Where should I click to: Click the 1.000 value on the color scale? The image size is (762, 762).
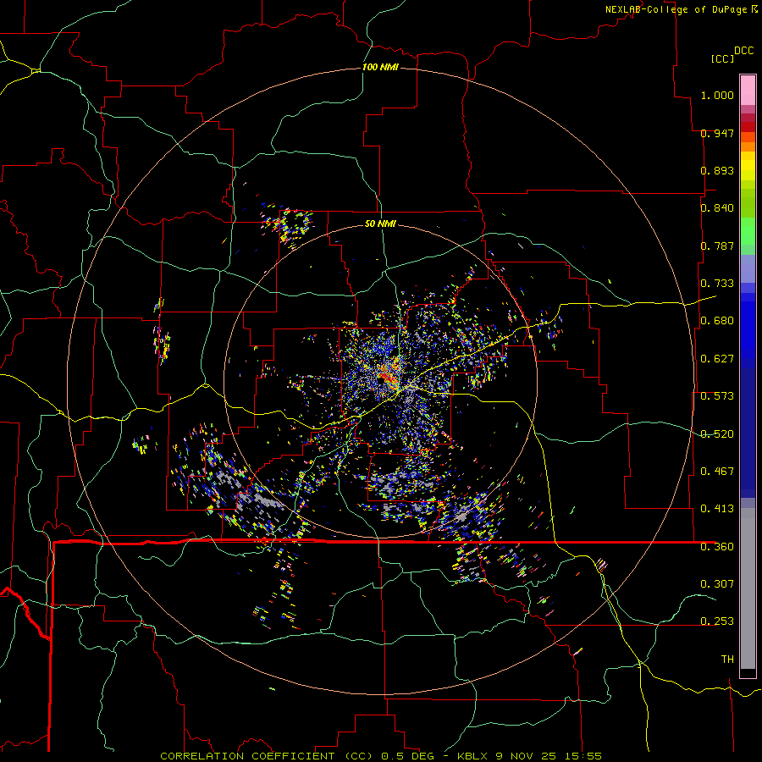pyautogui.click(x=717, y=95)
